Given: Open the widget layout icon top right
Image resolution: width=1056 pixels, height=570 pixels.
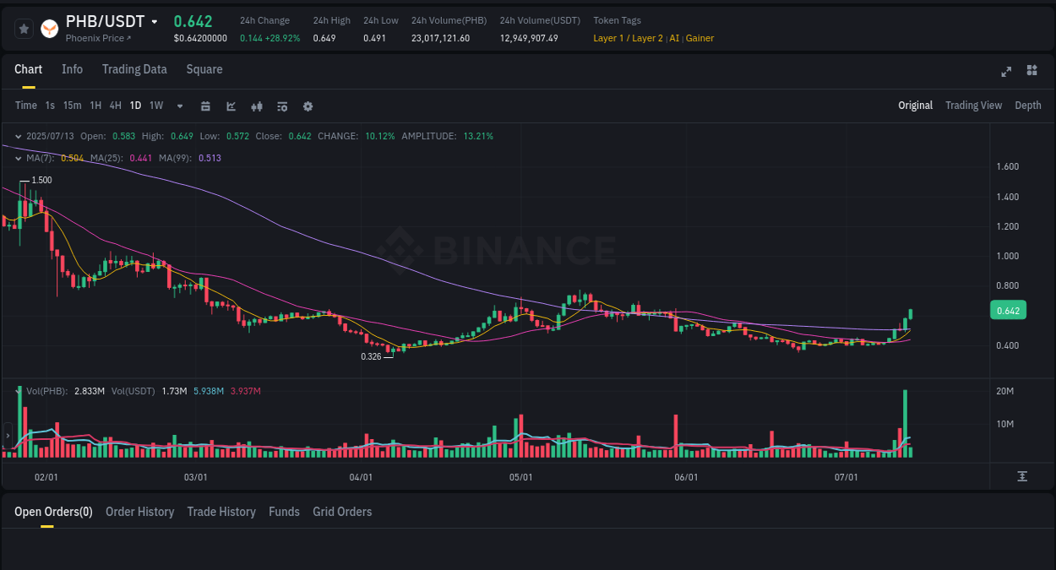Looking at the screenshot, I should coord(1032,72).
